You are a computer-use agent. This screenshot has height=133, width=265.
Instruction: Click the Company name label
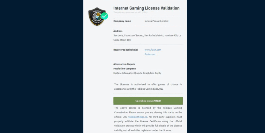click(x=122, y=21)
